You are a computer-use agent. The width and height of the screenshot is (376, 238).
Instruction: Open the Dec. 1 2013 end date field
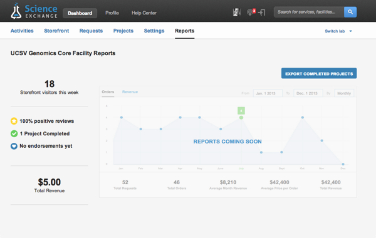[x=308, y=93]
